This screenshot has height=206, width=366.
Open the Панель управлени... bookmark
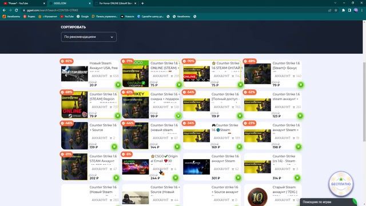coord(105,17)
